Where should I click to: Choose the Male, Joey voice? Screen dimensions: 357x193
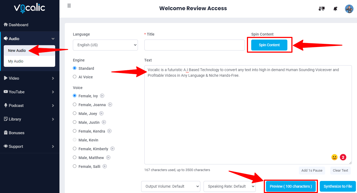coord(75,113)
